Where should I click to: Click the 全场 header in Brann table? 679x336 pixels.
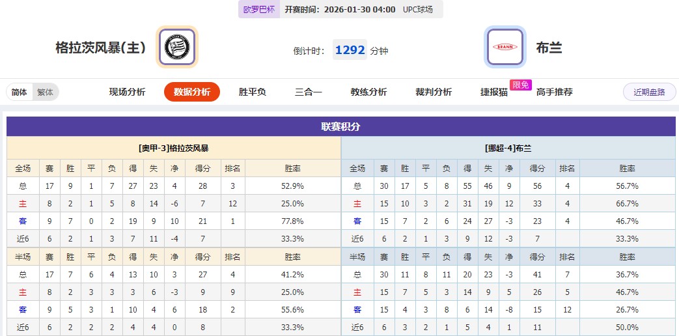357,169
